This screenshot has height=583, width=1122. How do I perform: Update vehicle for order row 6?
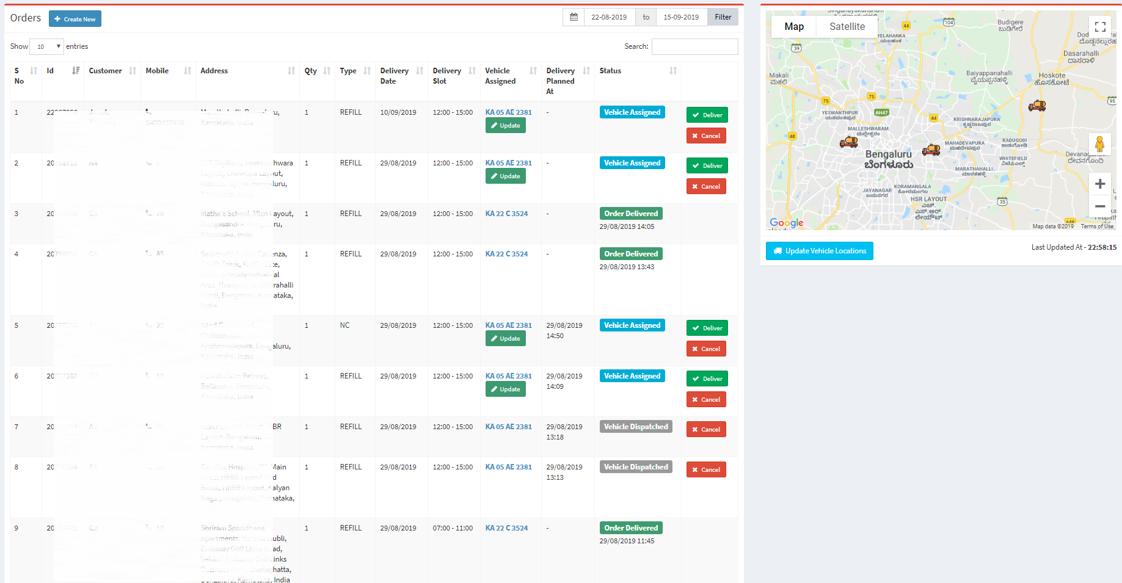[x=506, y=389]
